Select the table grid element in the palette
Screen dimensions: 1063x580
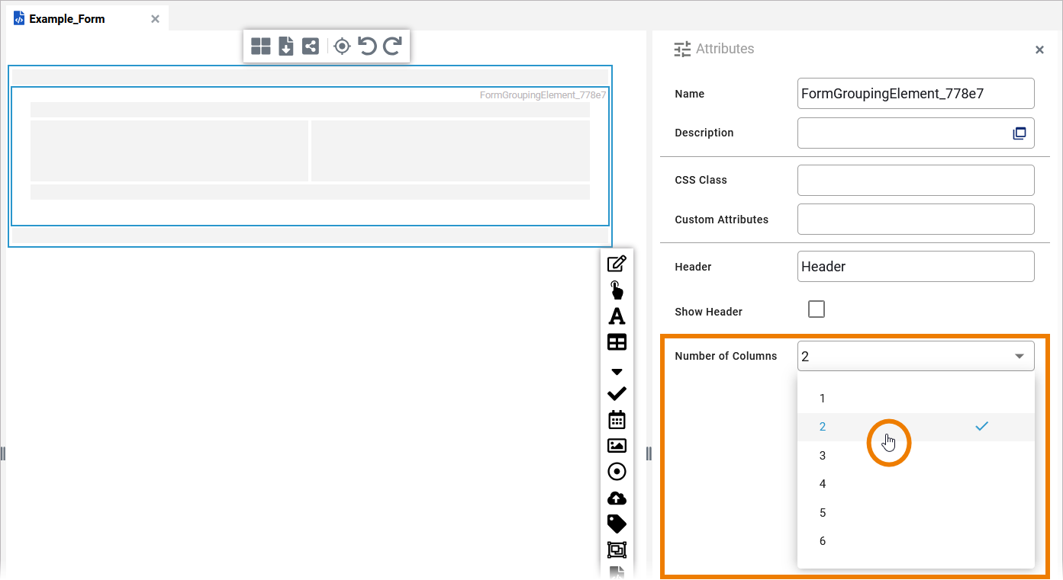pyautogui.click(x=617, y=342)
